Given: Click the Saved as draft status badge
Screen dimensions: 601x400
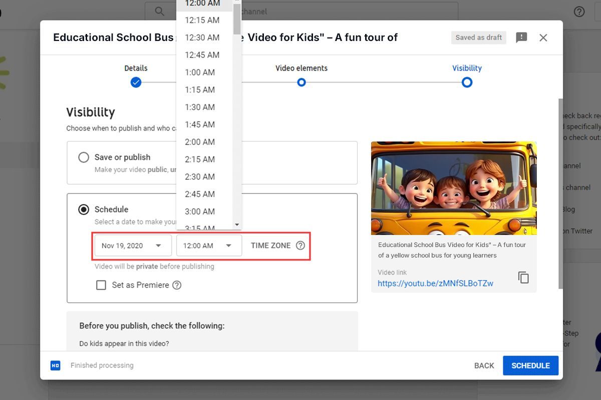Looking at the screenshot, I should coord(479,37).
